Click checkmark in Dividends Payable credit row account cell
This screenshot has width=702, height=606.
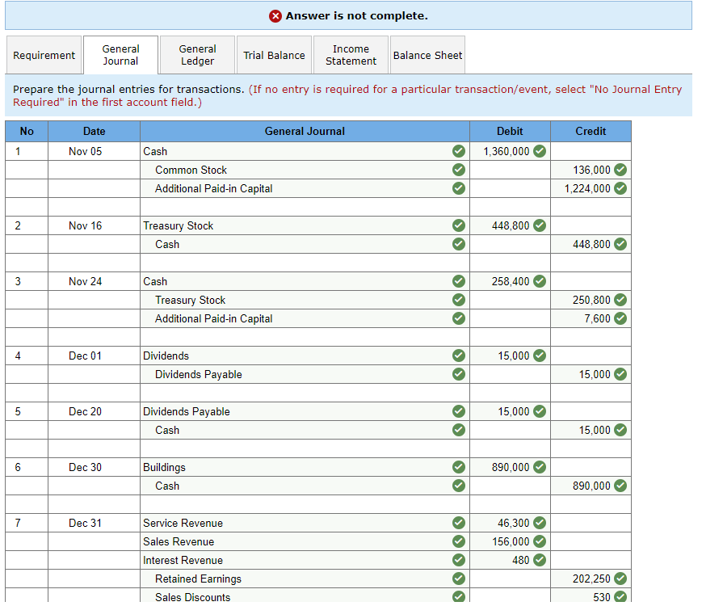coord(459,374)
